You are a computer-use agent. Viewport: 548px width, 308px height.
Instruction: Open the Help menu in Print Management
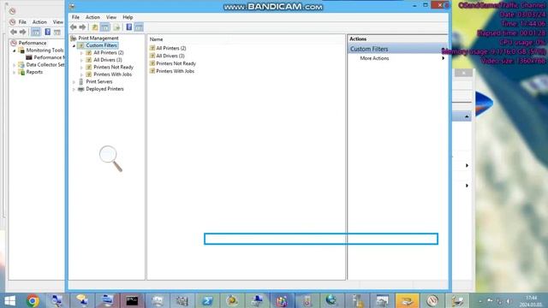[x=128, y=17]
